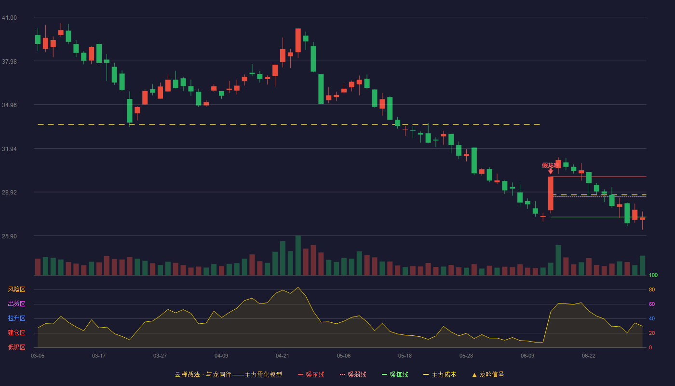675x386 pixels.
Task: Toggle the 龙吟信号 triangle legend entry
Action: pos(488,374)
